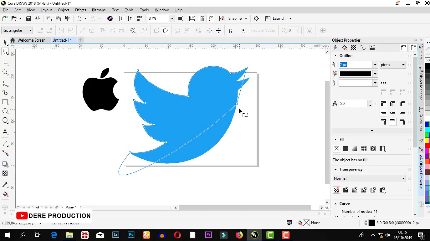Click the Full-screen preview icon

pos(180,18)
